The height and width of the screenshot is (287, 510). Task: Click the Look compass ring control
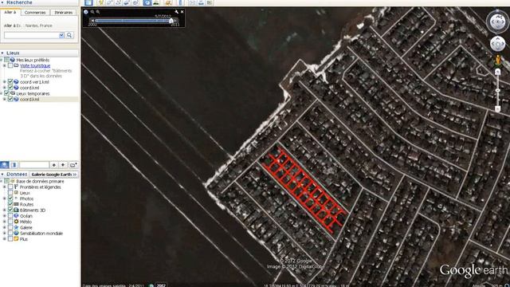(497, 22)
